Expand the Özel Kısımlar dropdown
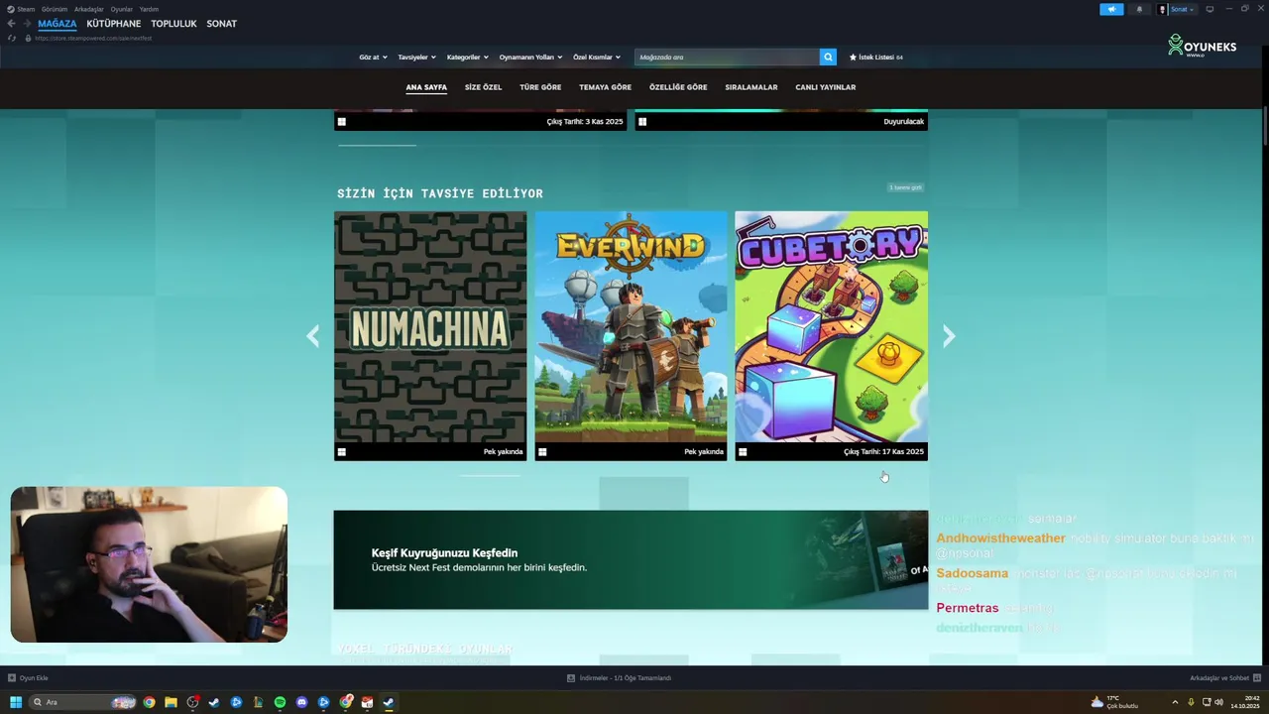Screen dimensions: 1269x714 [x=597, y=58]
